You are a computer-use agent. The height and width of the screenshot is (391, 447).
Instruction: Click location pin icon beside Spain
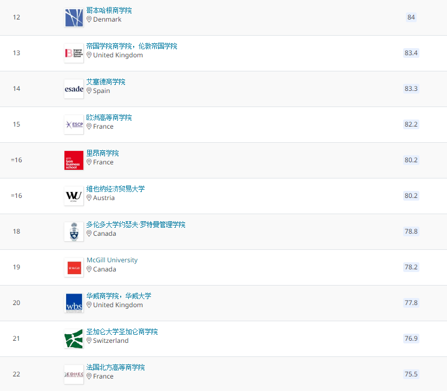(x=89, y=91)
